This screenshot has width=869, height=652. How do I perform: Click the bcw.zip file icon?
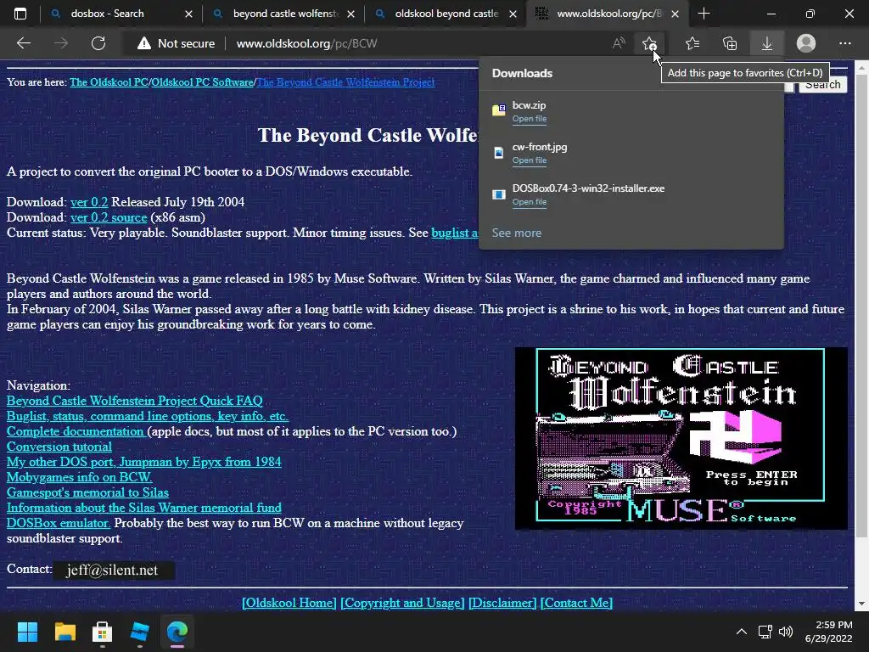click(x=499, y=110)
